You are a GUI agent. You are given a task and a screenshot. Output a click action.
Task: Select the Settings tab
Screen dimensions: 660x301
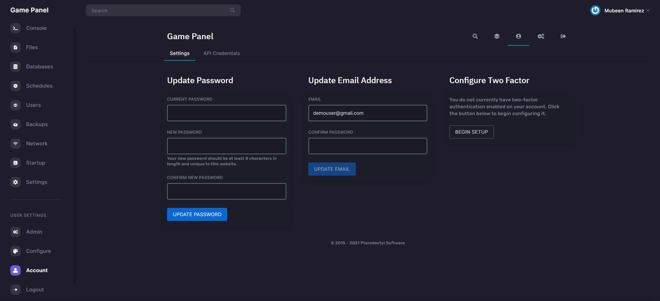pyautogui.click(x=179, y=53)
